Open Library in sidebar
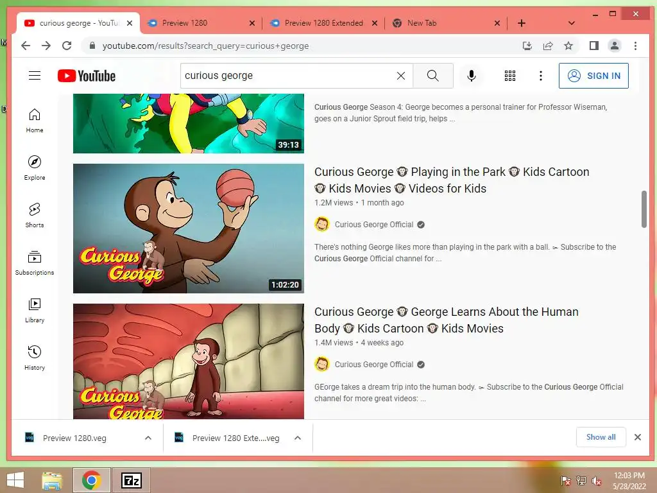657x493 pixels. coord(35,310)
